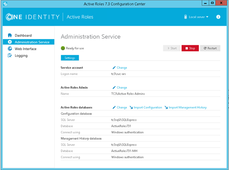Change the Active Roles databases
Screen dimensions: 229x170
122,107
